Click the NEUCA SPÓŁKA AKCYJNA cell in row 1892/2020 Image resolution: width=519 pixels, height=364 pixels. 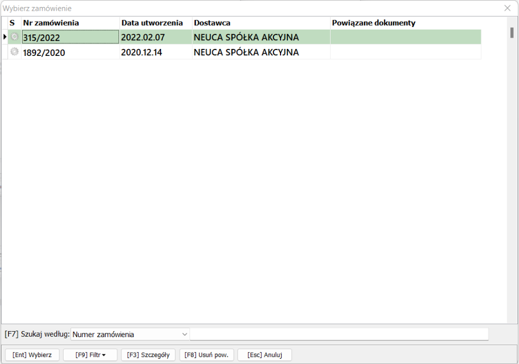[261, 52]
